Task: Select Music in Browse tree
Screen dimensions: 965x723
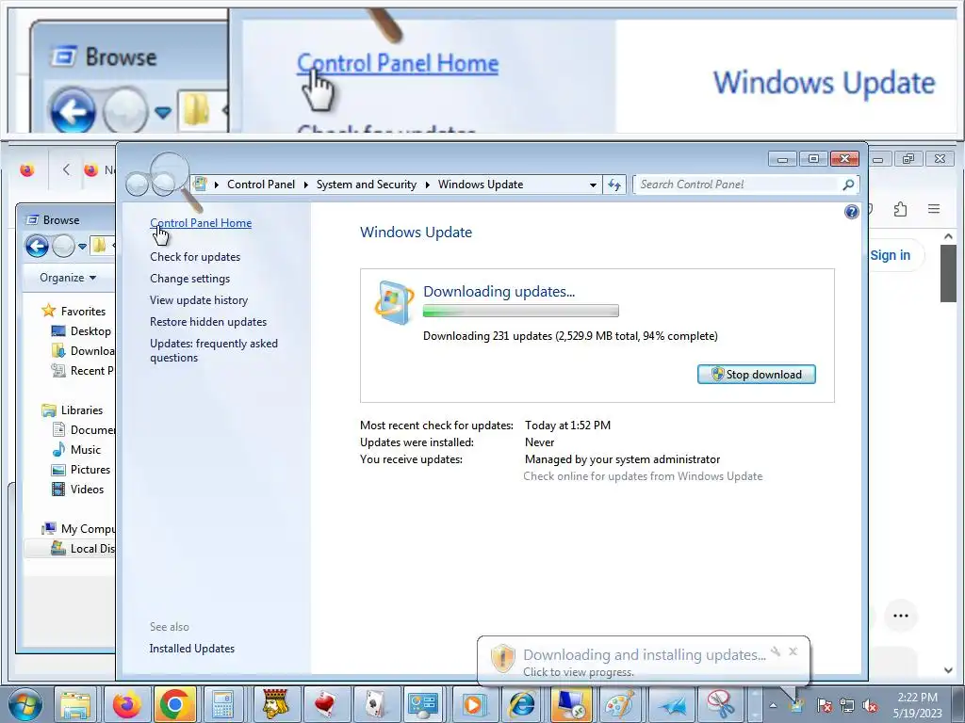Action: (x=76, y=449)
